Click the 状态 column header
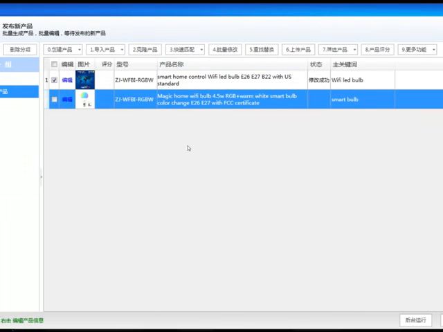Image resolution: width=443 pixels, height=332 pixels. [x=319, y=64]
